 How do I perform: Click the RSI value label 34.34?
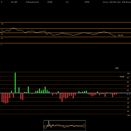[121, 35]
